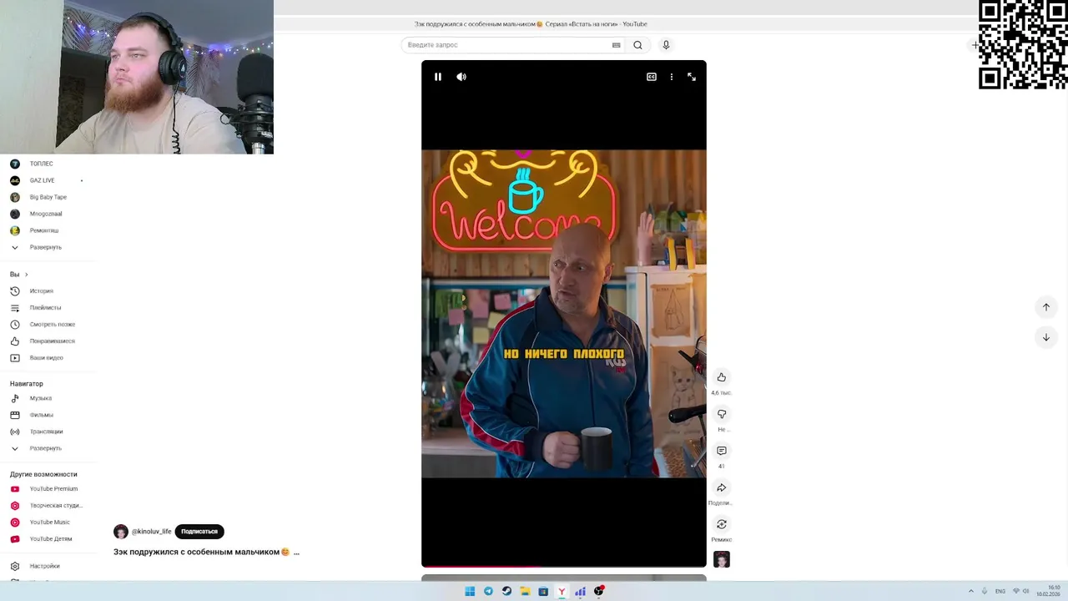
Task: Open the @kinoluv_life channel name
Action: click(152, 532)
